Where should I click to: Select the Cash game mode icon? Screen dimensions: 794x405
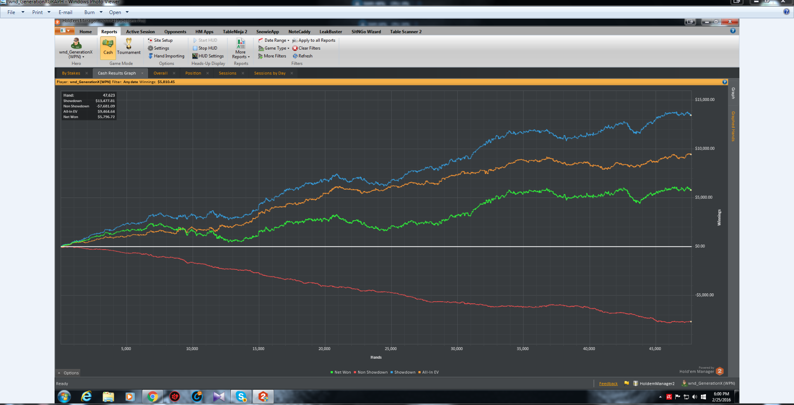click(108, 47)
